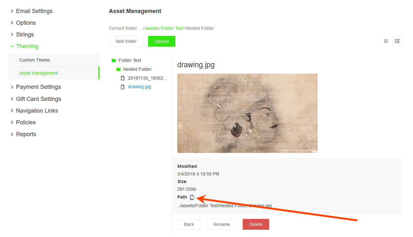Expand Email Settings section
The image size is (413, 237).
coord(12,11)
